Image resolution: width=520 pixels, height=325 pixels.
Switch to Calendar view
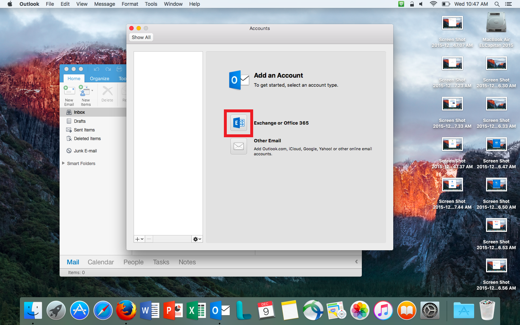point(101,262)
